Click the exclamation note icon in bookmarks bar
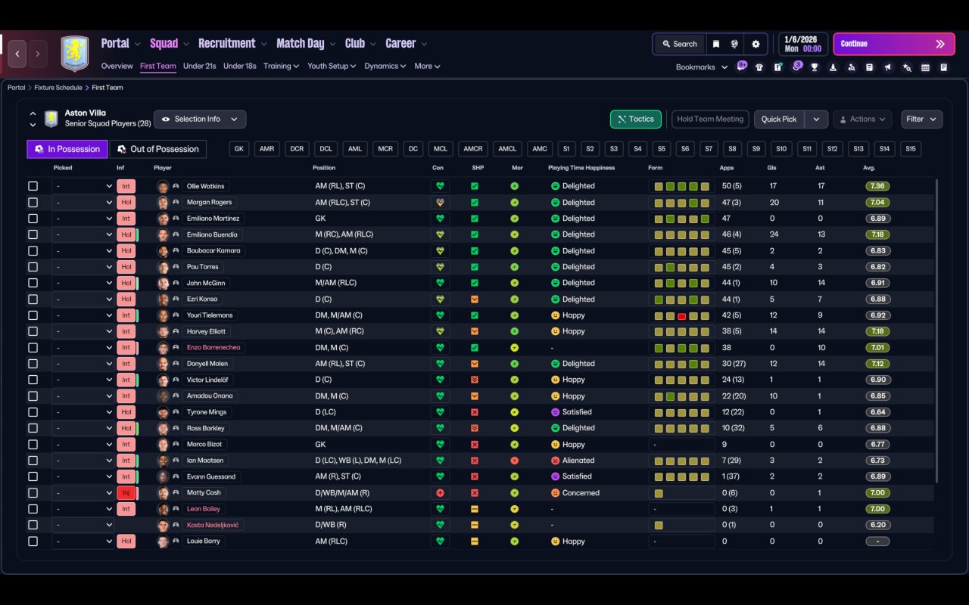The height and width of the screenshot is (605, 969). coord(777,67)
